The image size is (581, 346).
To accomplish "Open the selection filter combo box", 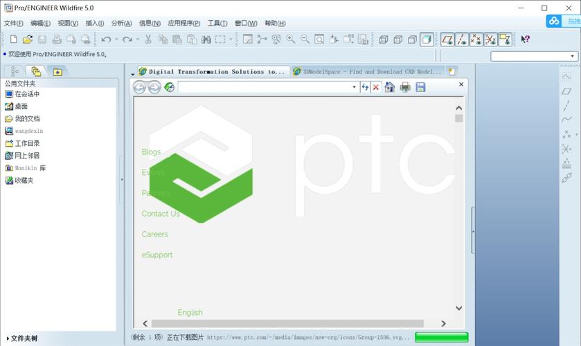I will point(534,56).
